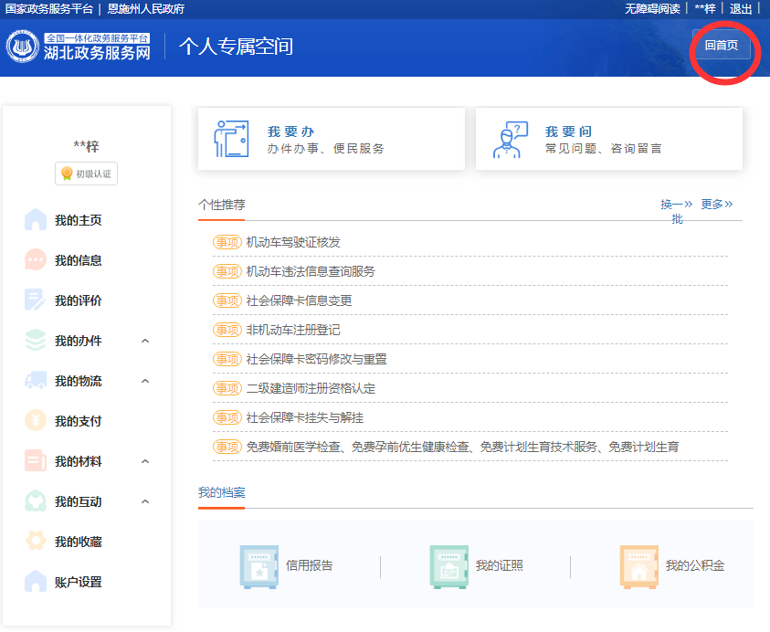
Task: Expand the 我的材料 chevron
Action: [145, 461]
